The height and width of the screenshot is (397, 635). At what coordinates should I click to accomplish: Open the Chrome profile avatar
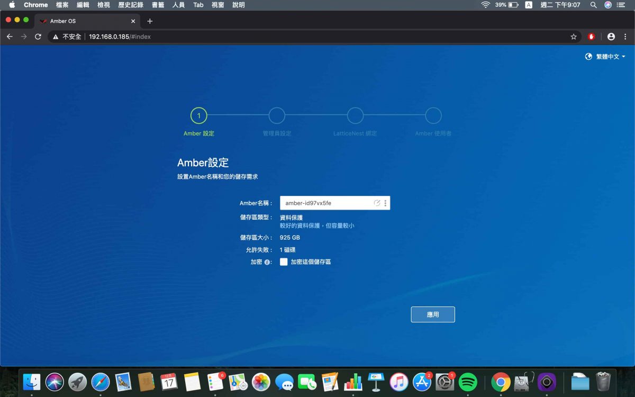point(611,37)
